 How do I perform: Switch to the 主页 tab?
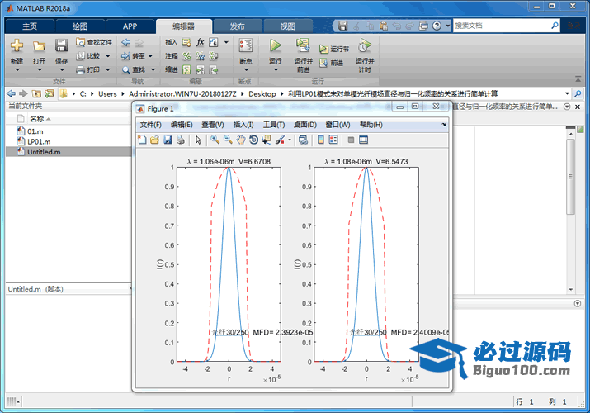click(x=30, y=26)
